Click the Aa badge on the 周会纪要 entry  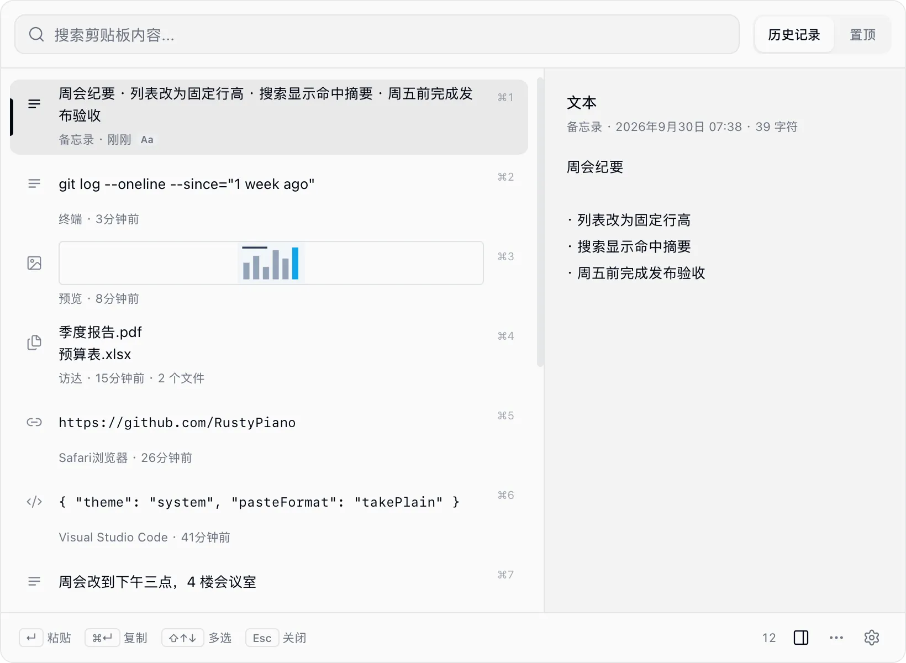[147, 140]
